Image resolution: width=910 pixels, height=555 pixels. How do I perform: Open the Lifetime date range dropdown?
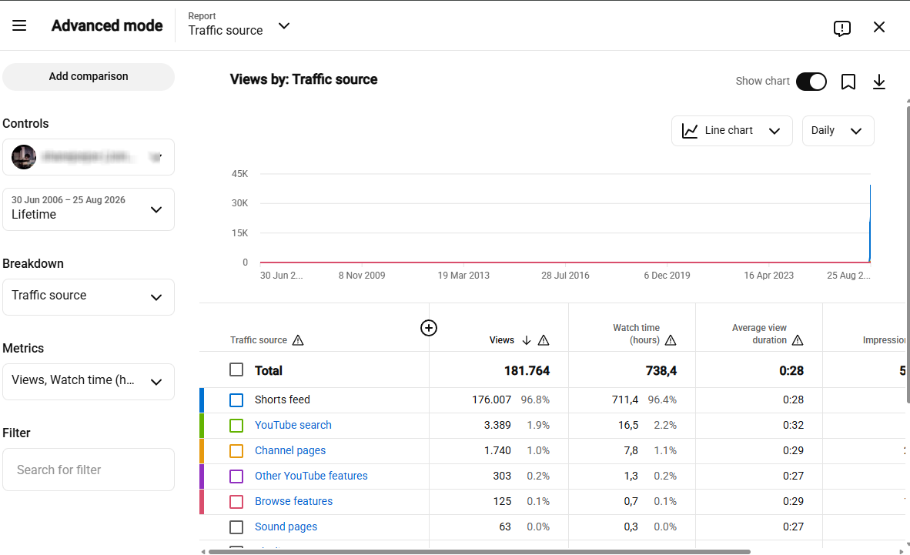pyautogui.click(x=89, y=209)
